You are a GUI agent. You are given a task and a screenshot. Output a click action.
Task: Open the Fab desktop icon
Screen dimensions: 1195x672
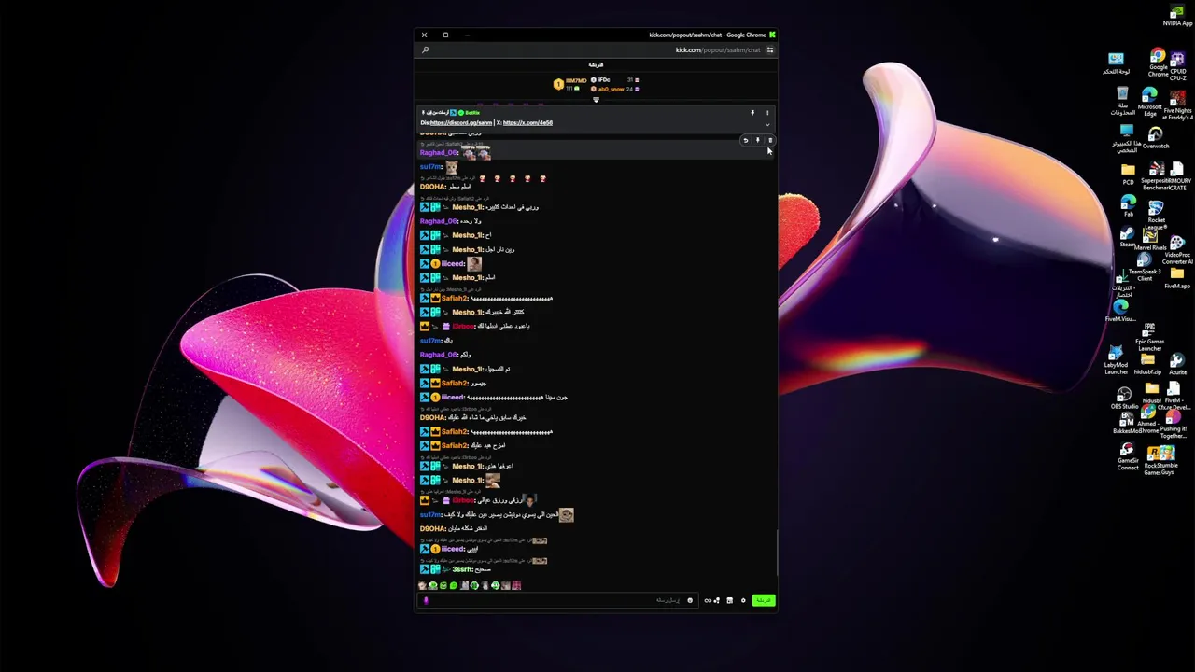(1128, 207)
